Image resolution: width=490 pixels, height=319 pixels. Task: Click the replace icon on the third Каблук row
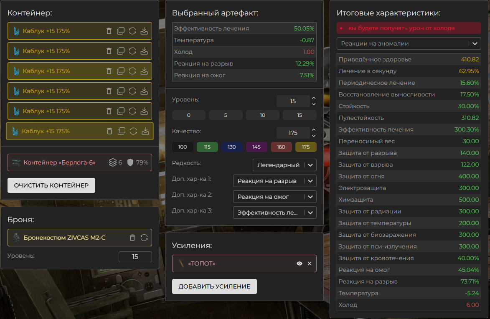132,71
